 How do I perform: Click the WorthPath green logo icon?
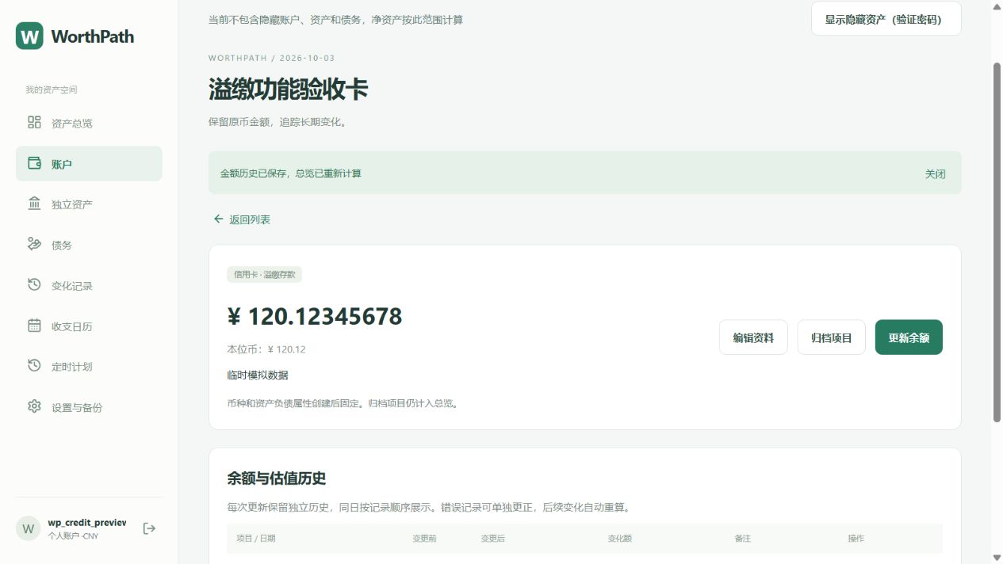coord(29,36)
